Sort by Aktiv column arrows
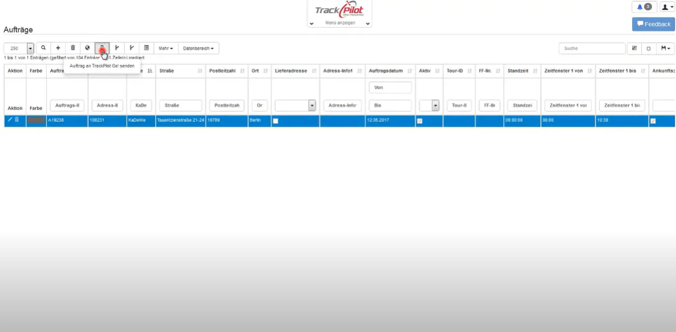This screenshot has height=332, width=676. (436, 71)
